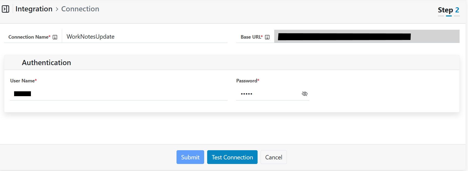Click the third step indicator bar

457,16
